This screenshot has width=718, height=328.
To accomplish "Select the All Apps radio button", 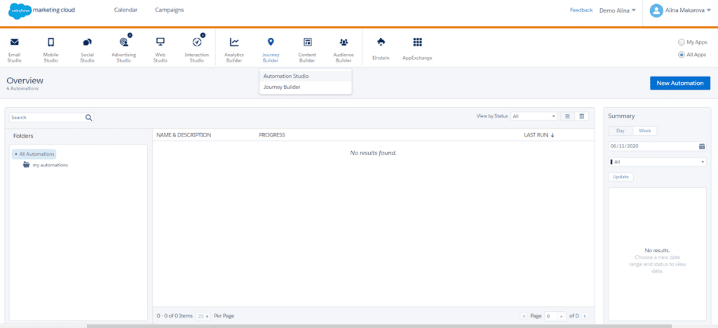I will point(682,55).
